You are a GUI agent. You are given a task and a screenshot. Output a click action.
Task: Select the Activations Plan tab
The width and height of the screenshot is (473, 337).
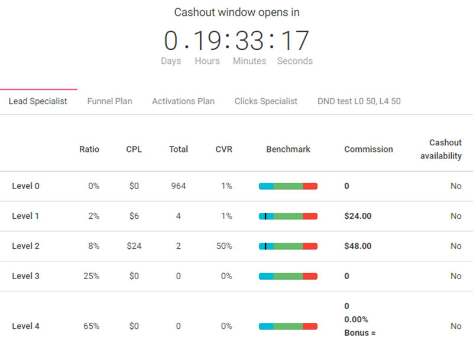183,101
